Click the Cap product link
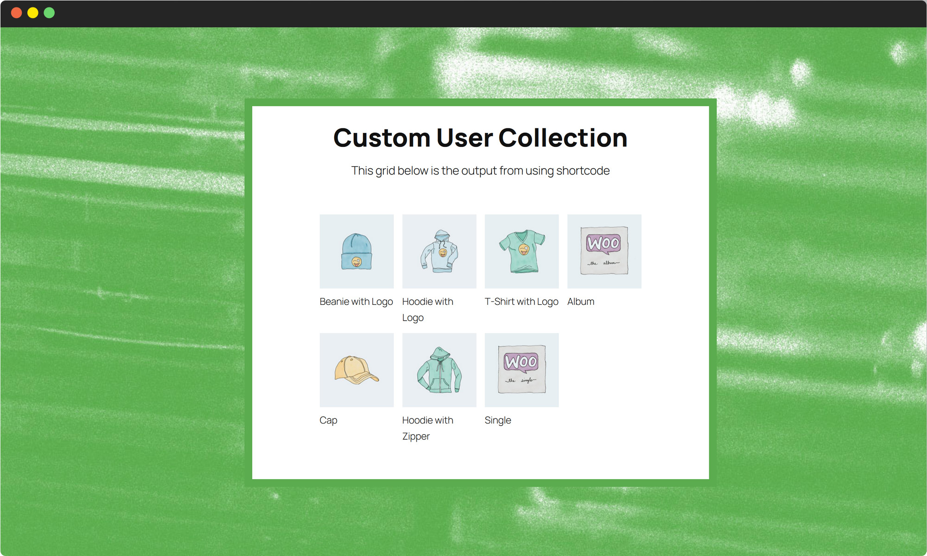927x556 pixels. [329, 420]
